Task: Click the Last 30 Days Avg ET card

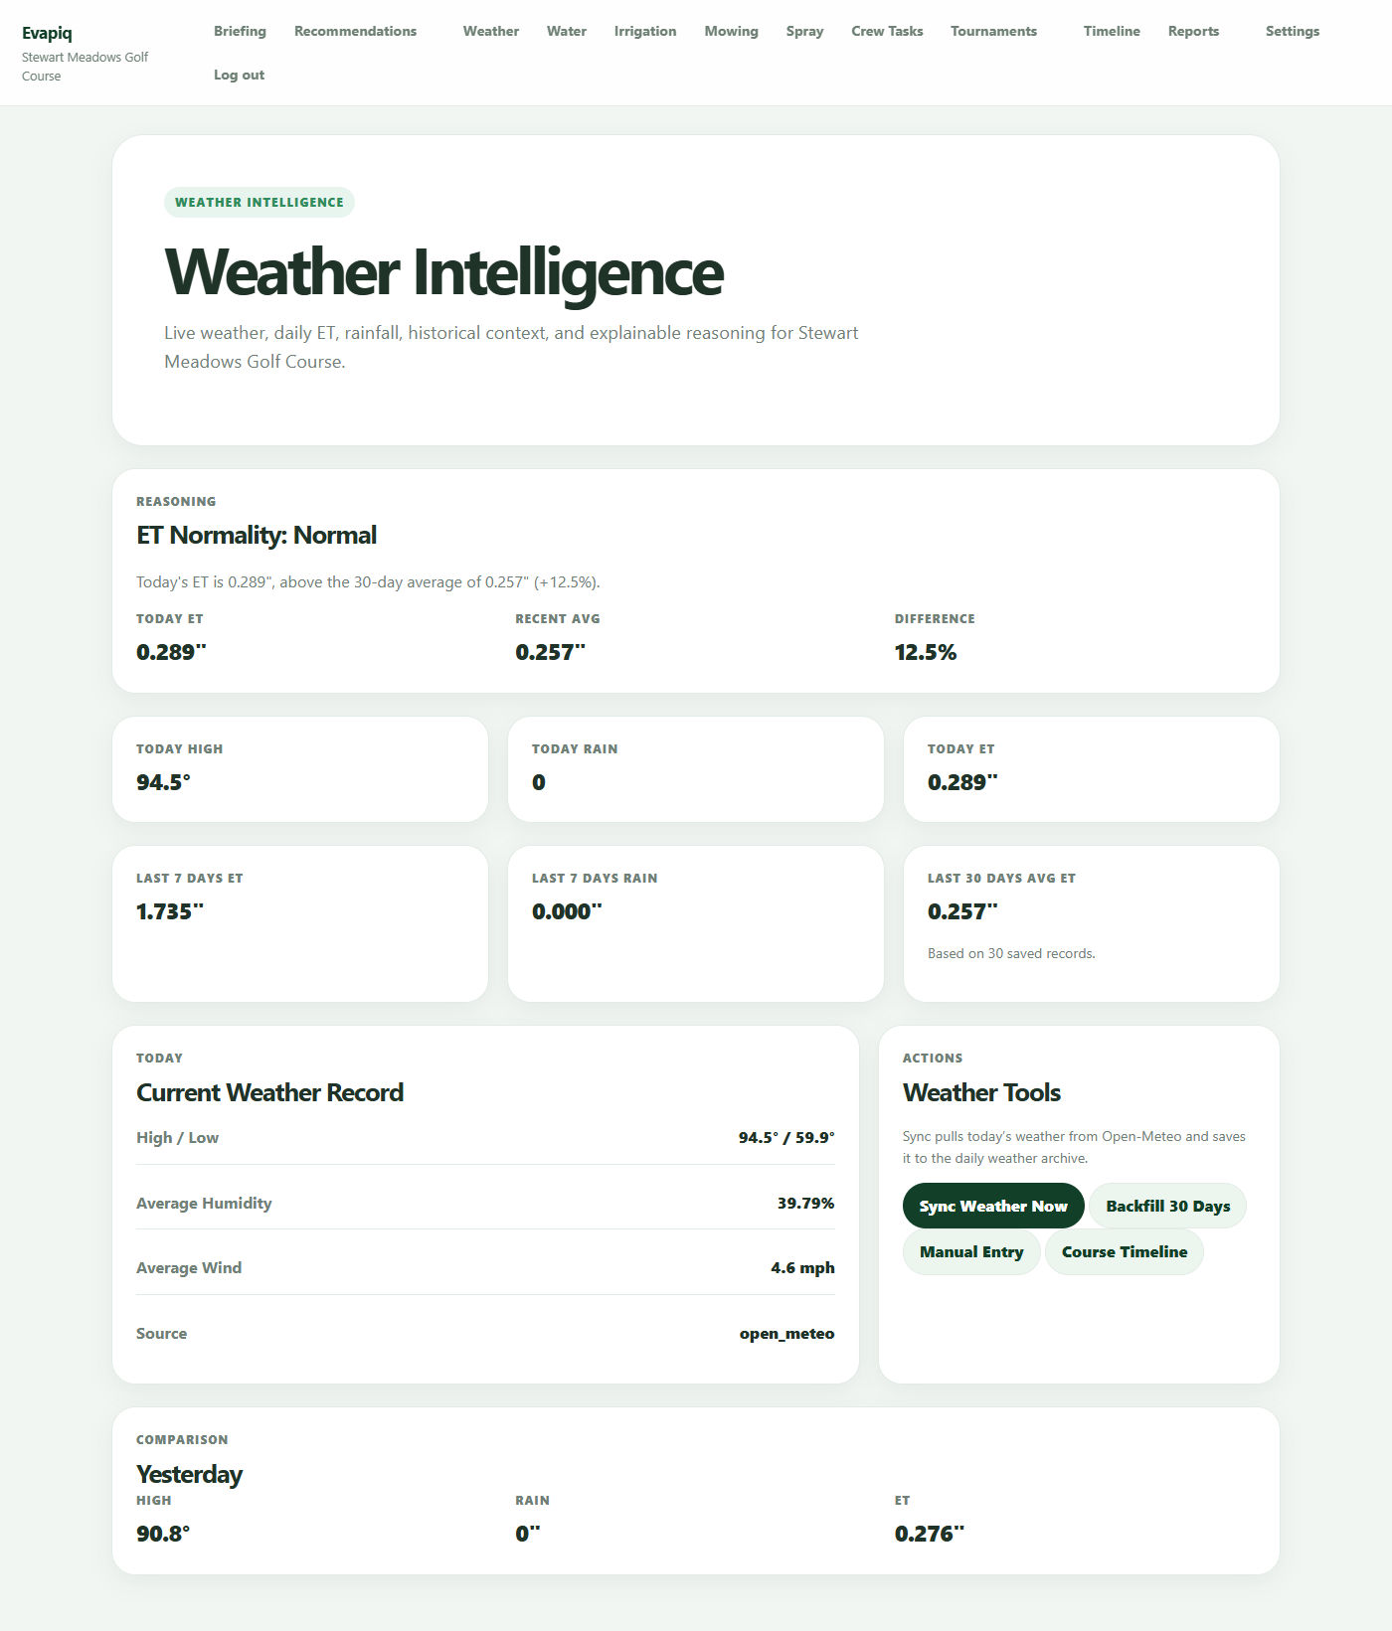Action: (x=1091, y=923)
